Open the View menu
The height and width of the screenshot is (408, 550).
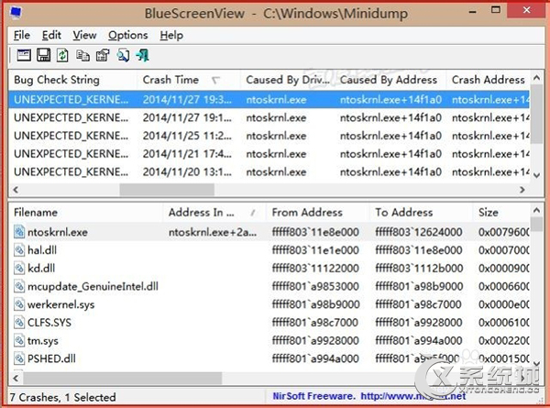(84, 36)
